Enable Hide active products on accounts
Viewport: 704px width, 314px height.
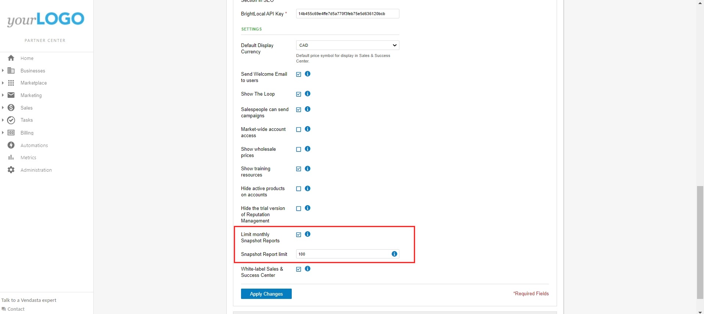coord(298,189)
